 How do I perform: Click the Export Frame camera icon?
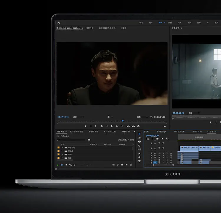(138, 126)
